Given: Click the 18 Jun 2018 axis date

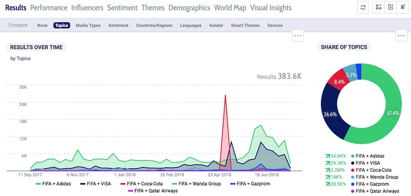Looking at the screenshot, I should pos(266,175).
